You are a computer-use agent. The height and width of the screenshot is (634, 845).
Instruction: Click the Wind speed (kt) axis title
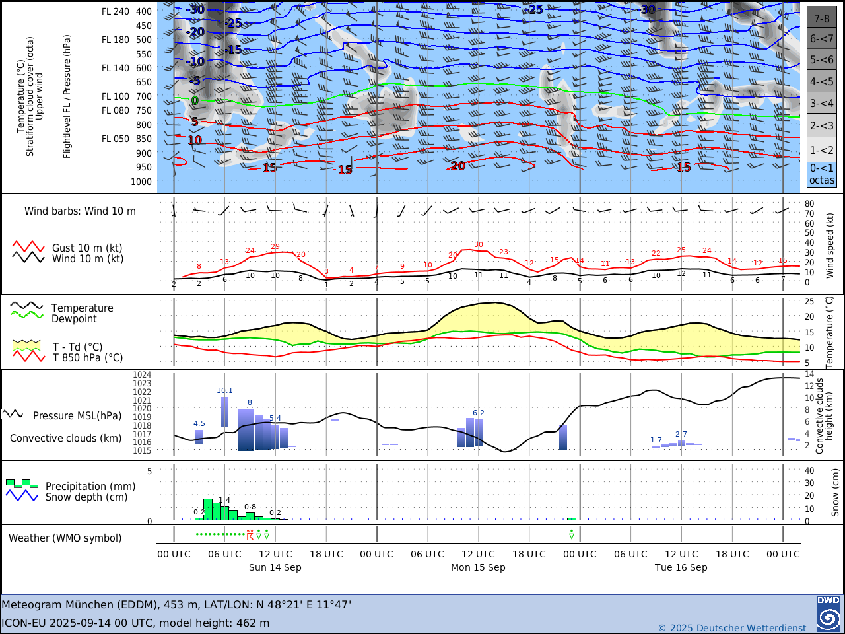click(x=830, y=245)
